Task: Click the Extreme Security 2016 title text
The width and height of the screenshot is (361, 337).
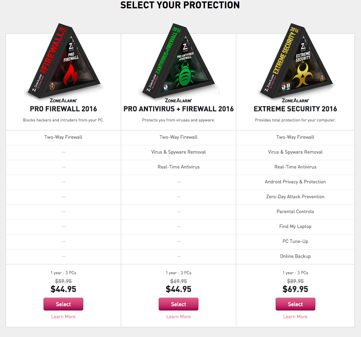Action: [x=295, y=109]
